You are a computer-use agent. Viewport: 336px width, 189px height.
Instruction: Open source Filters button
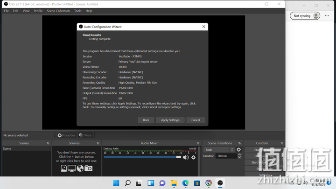[85, 135]
